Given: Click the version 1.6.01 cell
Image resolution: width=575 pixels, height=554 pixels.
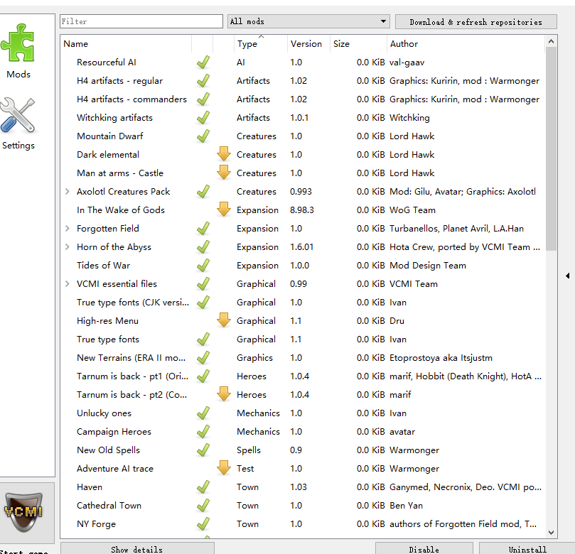Looking at the screenshot, I should pos(301,247).
